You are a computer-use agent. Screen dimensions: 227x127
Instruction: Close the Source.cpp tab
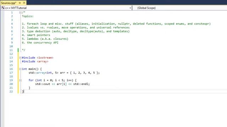coord(24,3)
